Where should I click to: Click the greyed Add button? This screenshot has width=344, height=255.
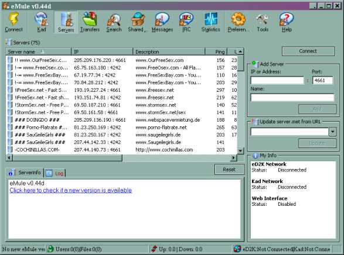(317, 109)
